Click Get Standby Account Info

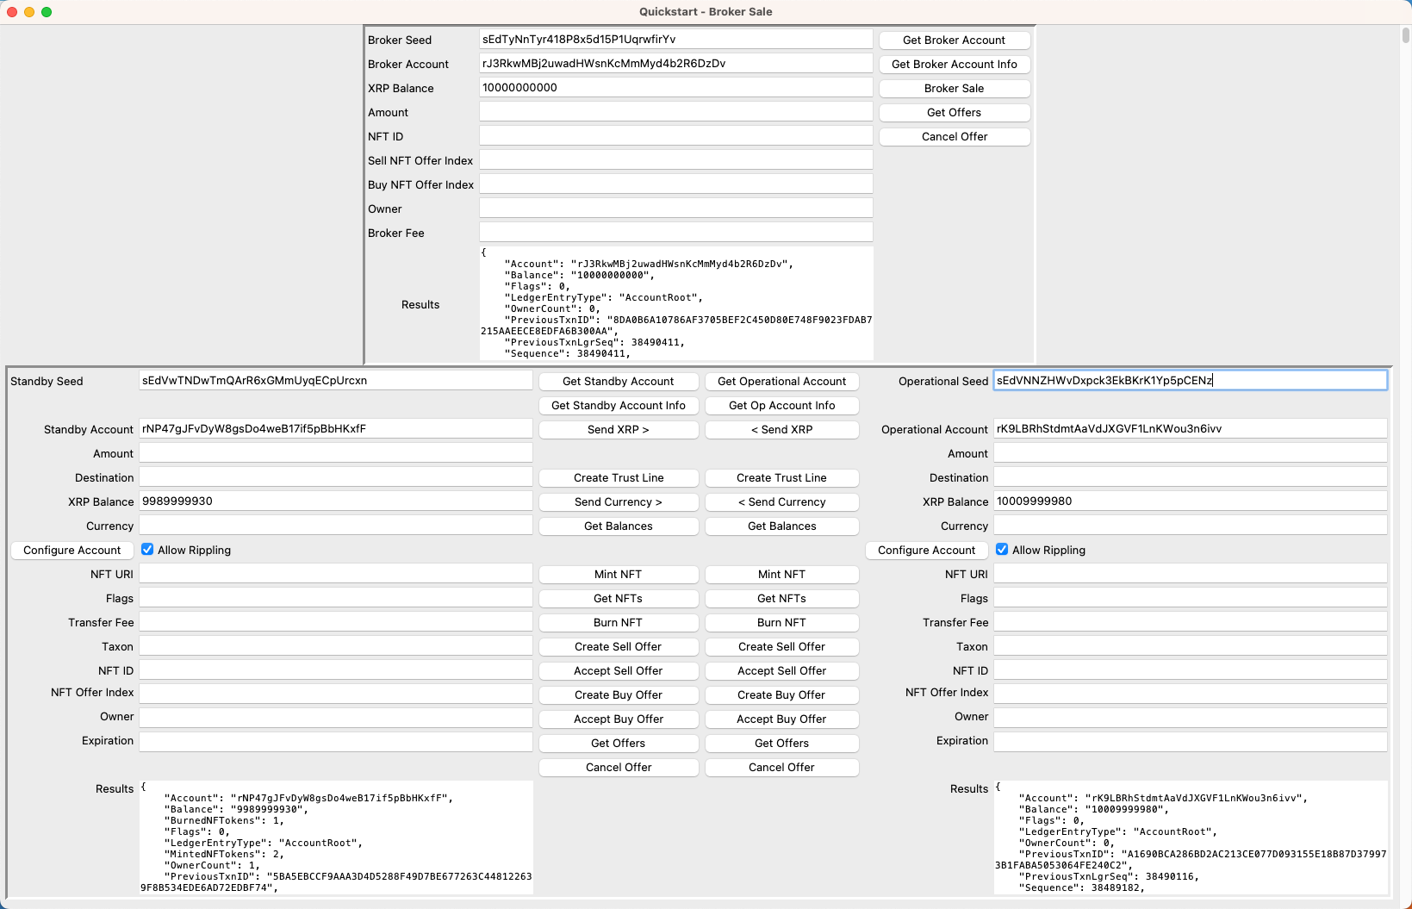(x=618, y=405)
